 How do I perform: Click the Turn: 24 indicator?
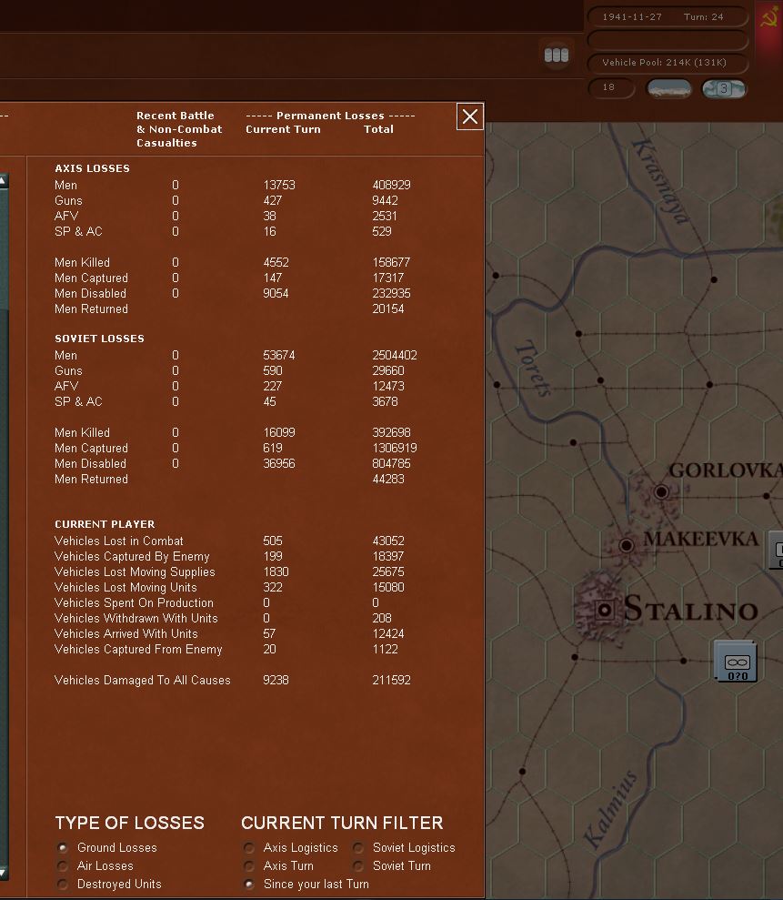(x=703, y=17)
